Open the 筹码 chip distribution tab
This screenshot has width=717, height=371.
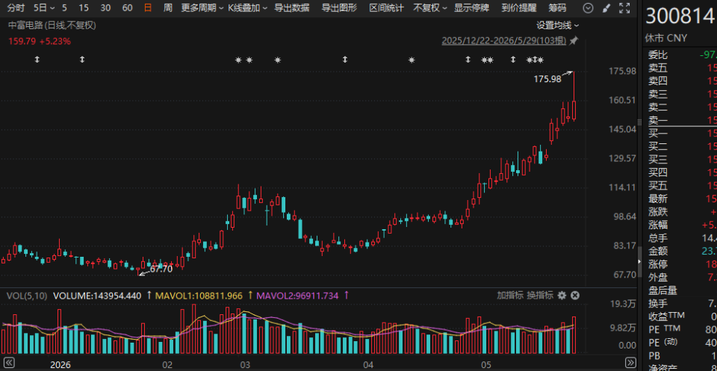557,7
